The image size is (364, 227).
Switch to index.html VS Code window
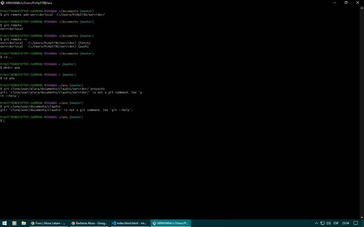point(130,223)
